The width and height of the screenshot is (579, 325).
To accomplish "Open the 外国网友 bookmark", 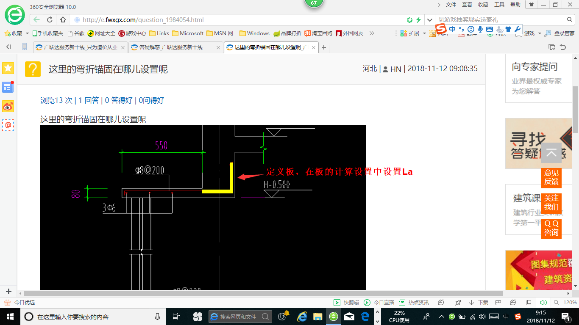I will [x=350, y=33].
